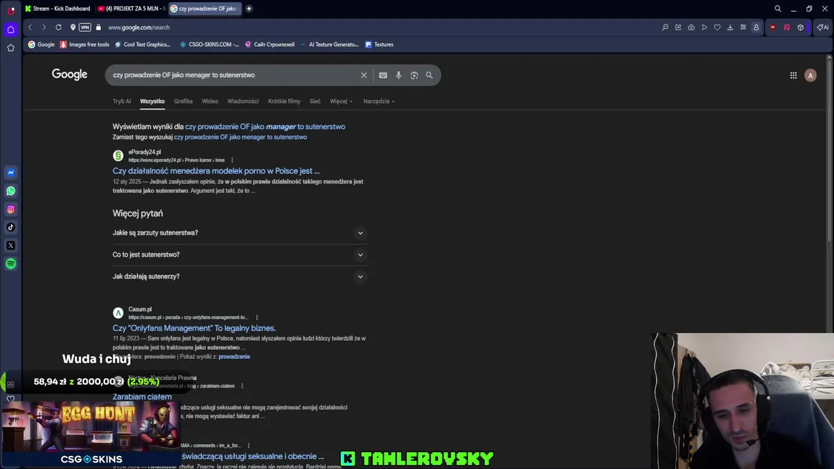The image size is (834, 469).
Task: Open Cool Text Graphics bookmark
Action: point(143,44)
